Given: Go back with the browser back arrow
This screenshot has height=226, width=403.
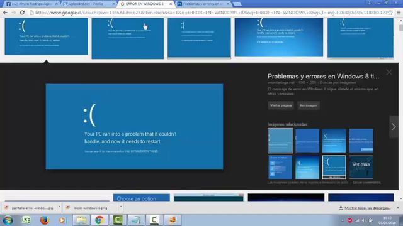Looking at the screenshot, I should (x=5, y=13).
